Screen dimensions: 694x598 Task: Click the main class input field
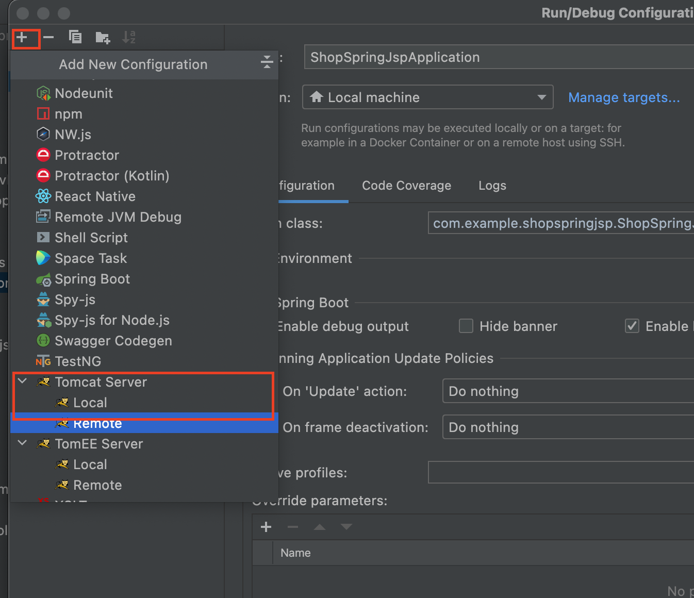point(561,223)
